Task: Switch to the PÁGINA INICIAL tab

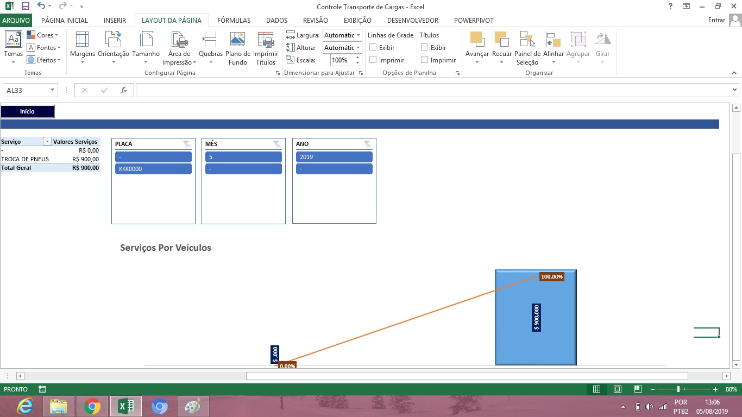Action: pos(65,20)
